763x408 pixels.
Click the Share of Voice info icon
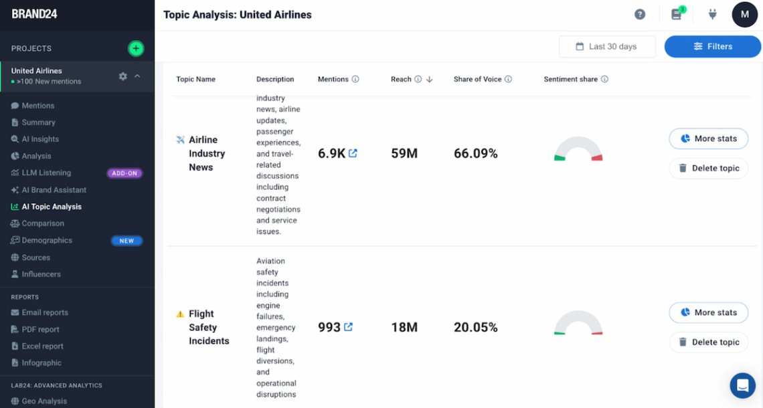coord(508,79)
